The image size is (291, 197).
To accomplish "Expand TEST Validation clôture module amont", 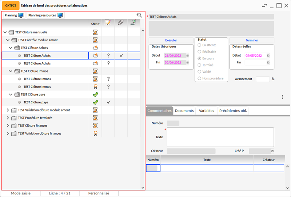I will click(x=8, y=110).
